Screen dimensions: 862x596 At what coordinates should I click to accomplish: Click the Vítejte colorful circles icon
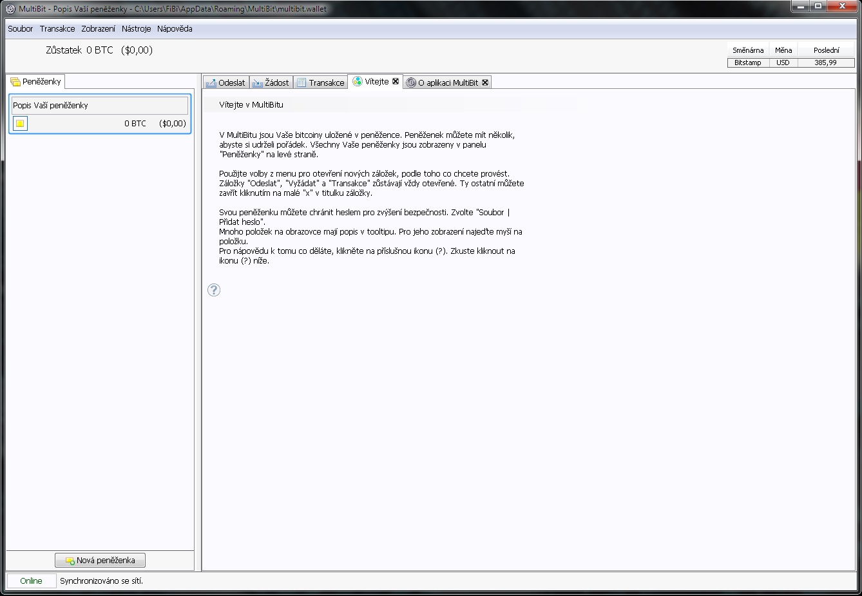(358, 81)
